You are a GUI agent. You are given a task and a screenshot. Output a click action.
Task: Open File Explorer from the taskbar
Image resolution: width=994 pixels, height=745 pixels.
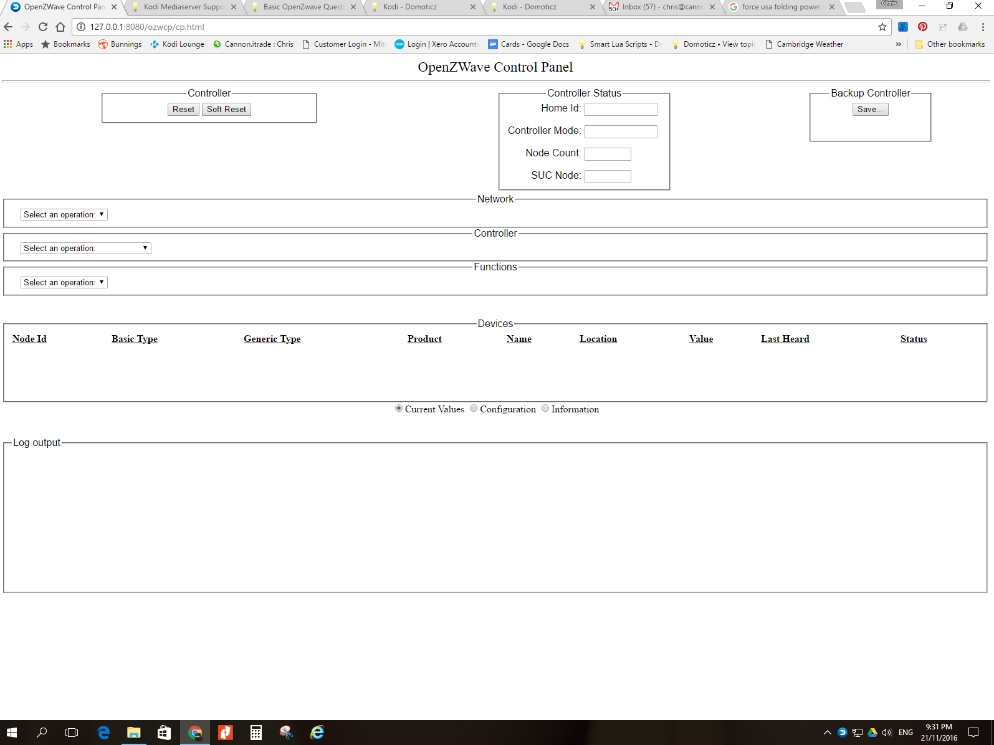[133, 733]
